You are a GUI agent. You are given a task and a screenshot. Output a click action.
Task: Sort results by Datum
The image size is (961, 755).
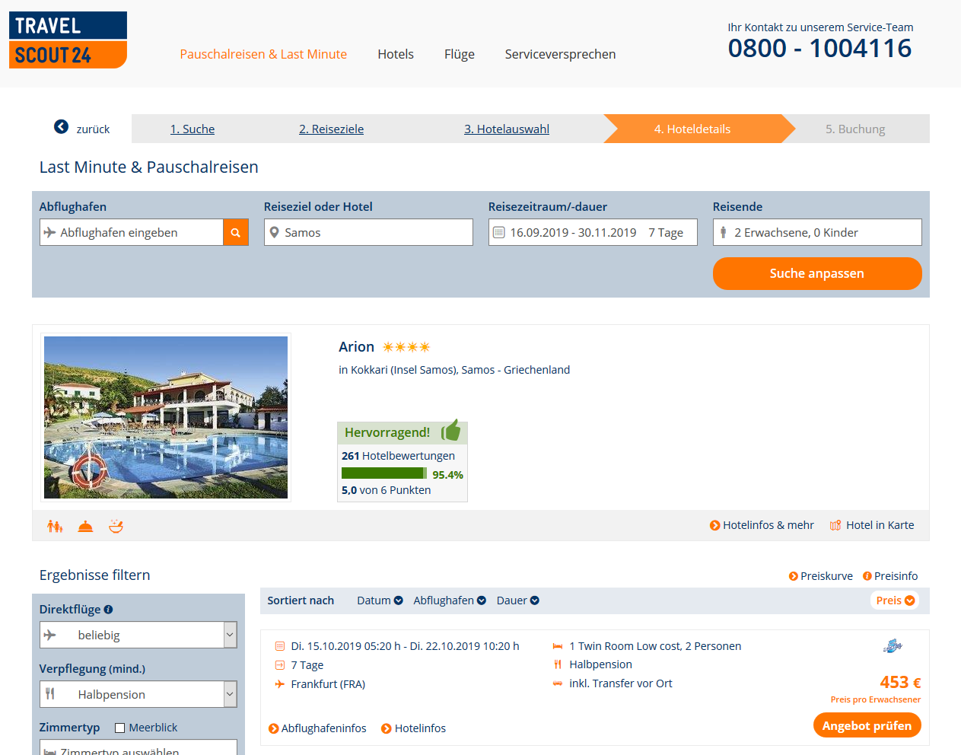(380, 600)
